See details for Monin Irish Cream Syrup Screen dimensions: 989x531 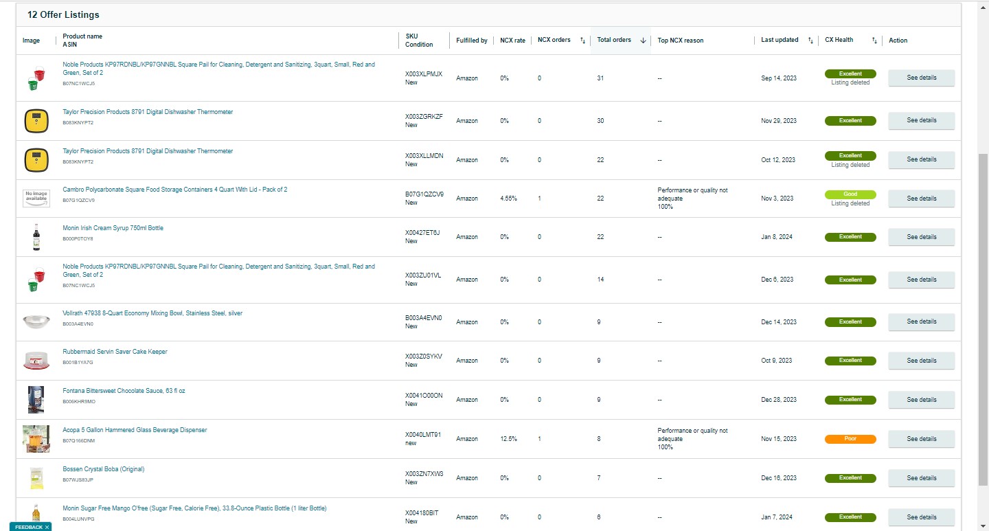point(921,237)
